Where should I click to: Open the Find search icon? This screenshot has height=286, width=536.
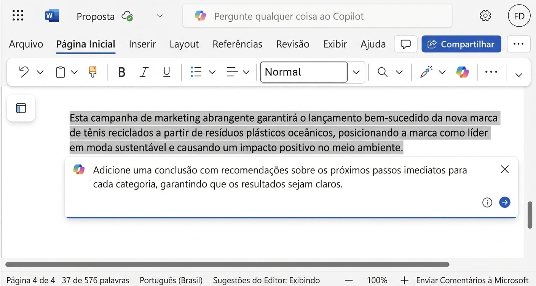click(382, 72)
